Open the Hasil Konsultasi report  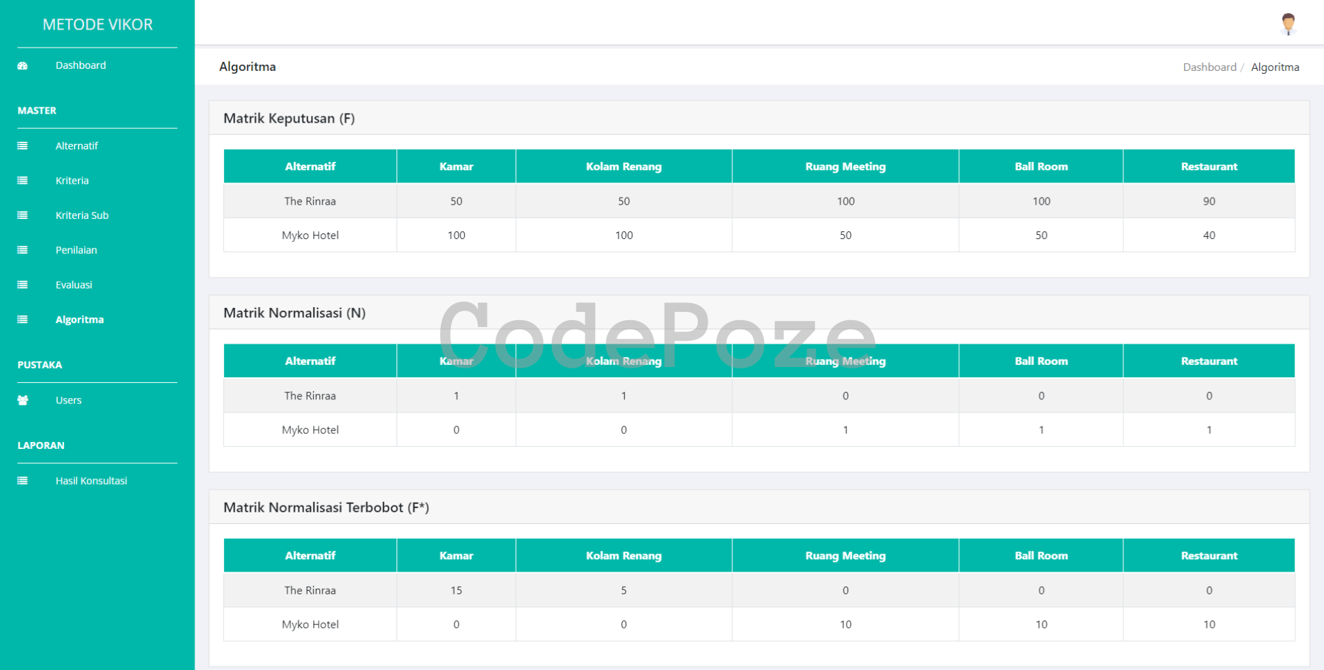[91, 481]
